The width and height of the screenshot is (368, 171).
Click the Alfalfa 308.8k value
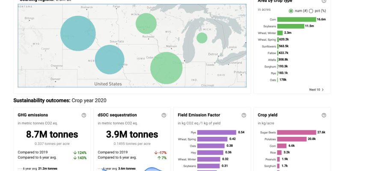[283, 59]
